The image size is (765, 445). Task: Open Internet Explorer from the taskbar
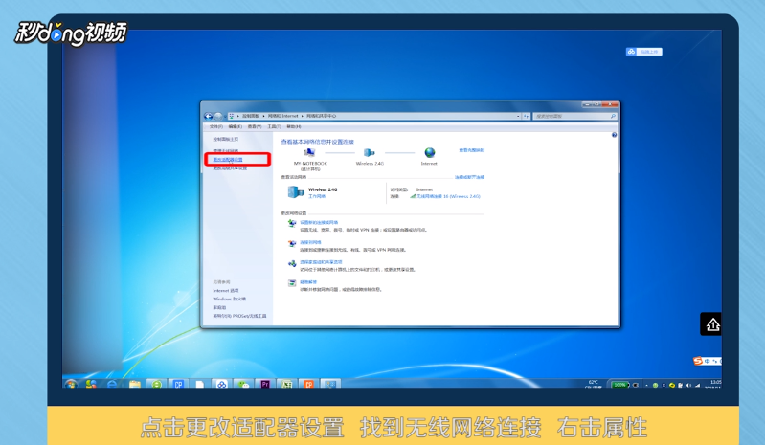pyautogui.click(x=112, y=384)
